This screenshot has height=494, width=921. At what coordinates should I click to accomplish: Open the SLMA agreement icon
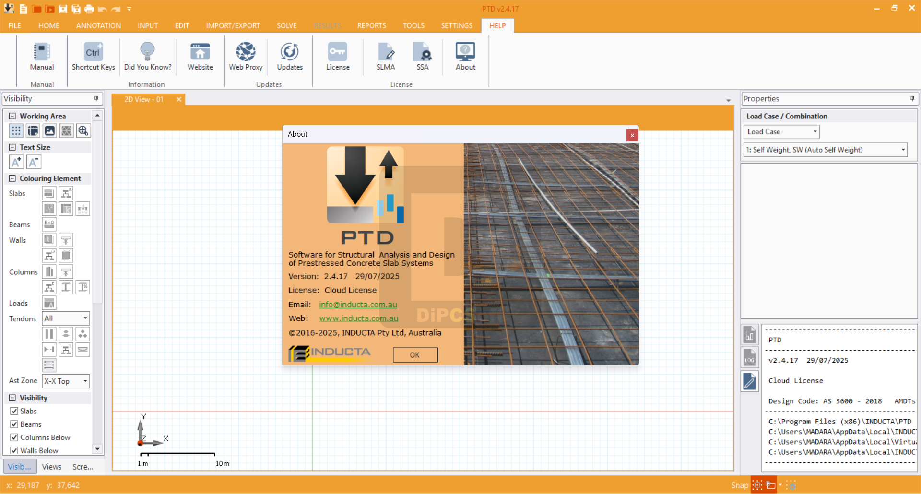pos(386,57)
